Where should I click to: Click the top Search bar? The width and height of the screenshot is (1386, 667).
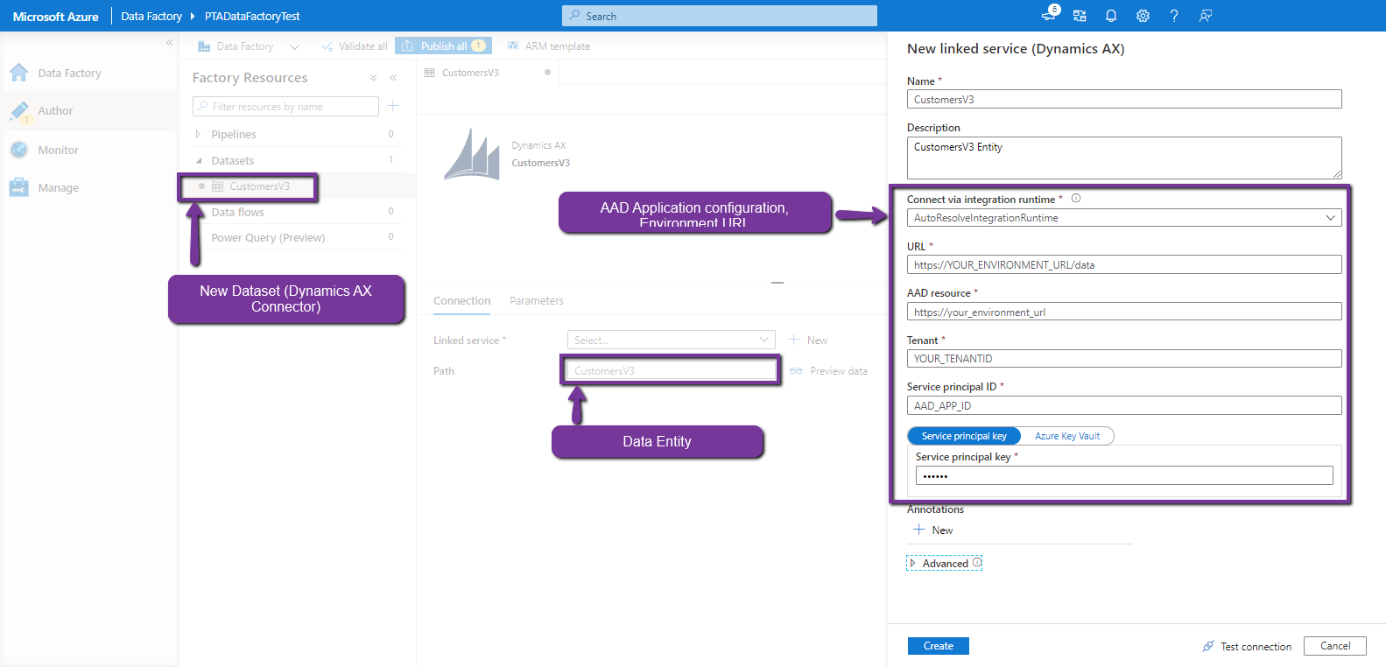pos(720,16)
